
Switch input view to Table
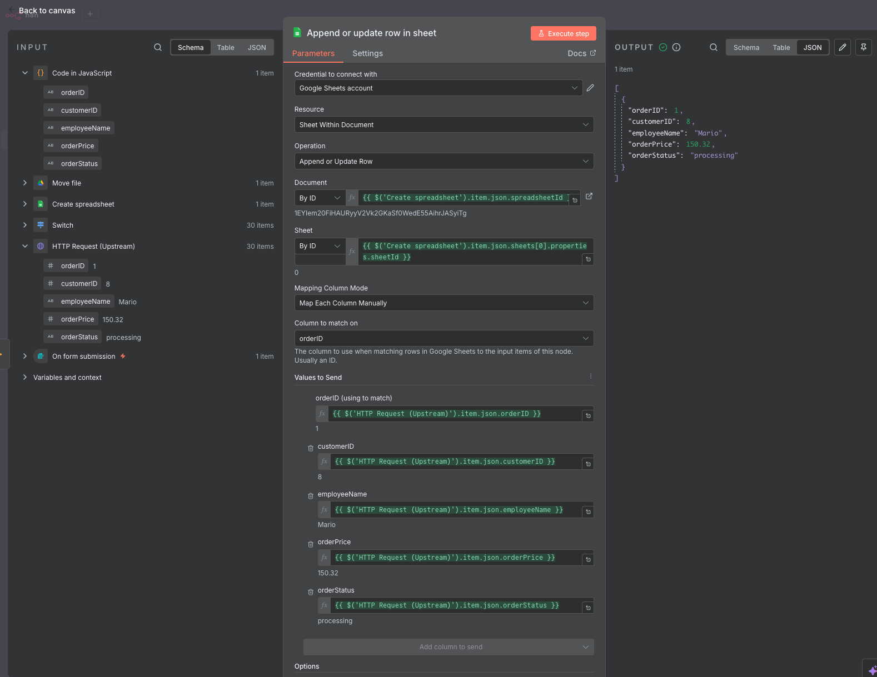(x=226, y=48)
